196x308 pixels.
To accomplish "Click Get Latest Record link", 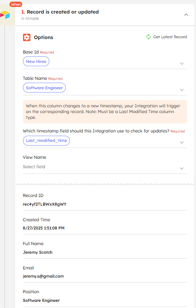I will 170,37.
